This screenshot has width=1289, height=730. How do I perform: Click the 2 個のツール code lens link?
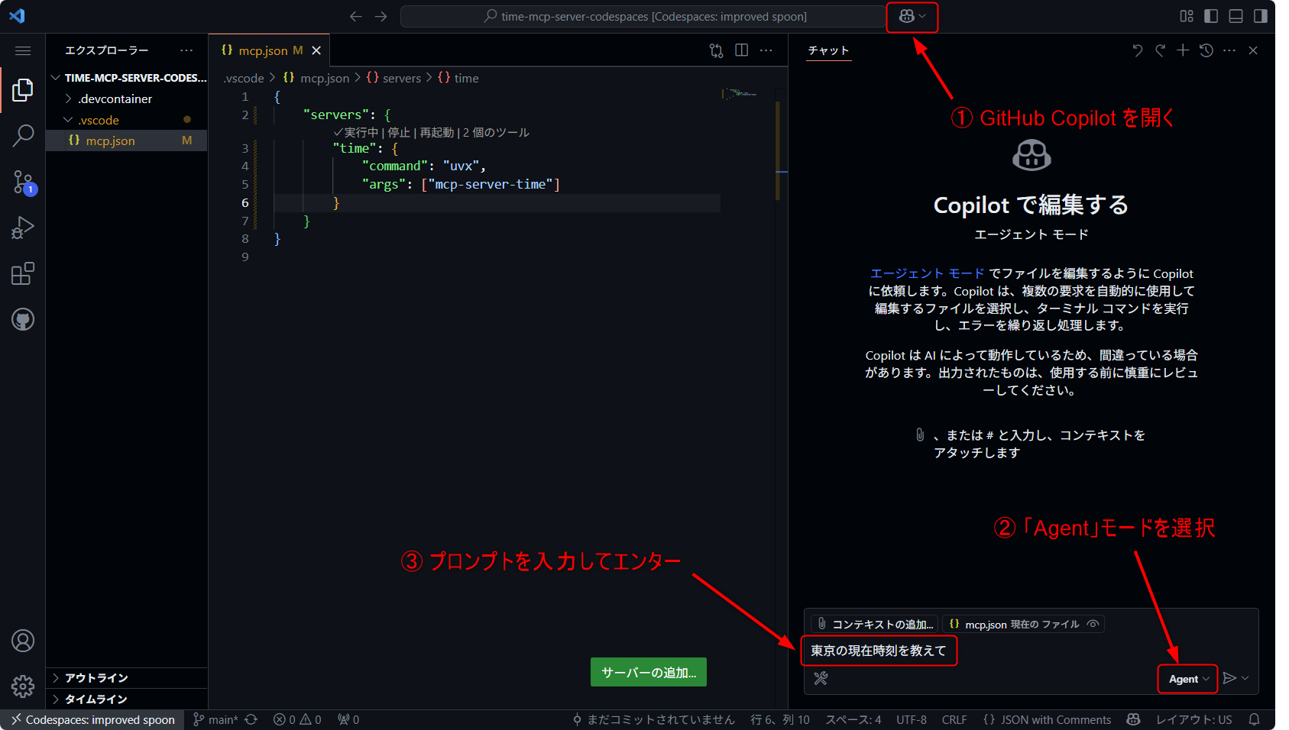point(496,133)
